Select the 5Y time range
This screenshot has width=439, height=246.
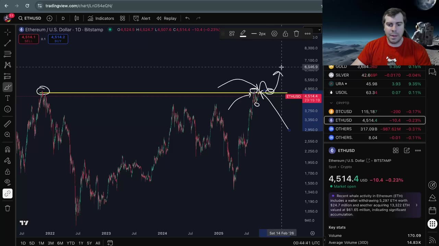point(89,243)
